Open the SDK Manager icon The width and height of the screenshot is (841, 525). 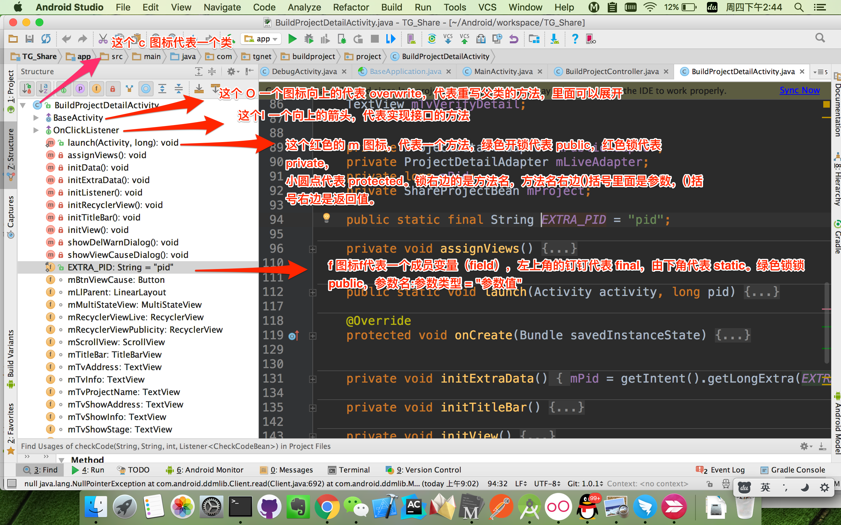(x=555, y=38)
